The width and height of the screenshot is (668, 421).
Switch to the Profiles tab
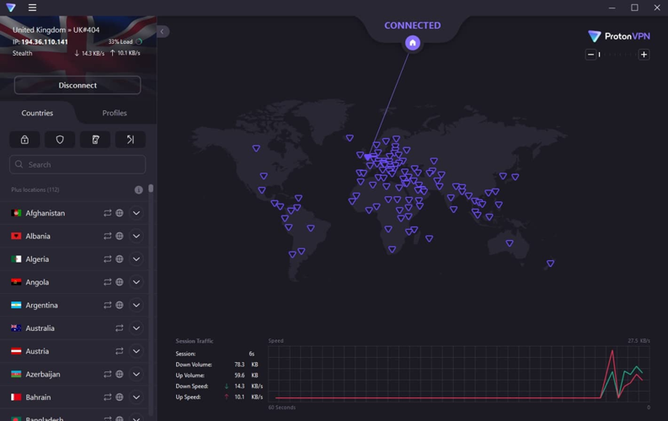(x=115, y=113)
